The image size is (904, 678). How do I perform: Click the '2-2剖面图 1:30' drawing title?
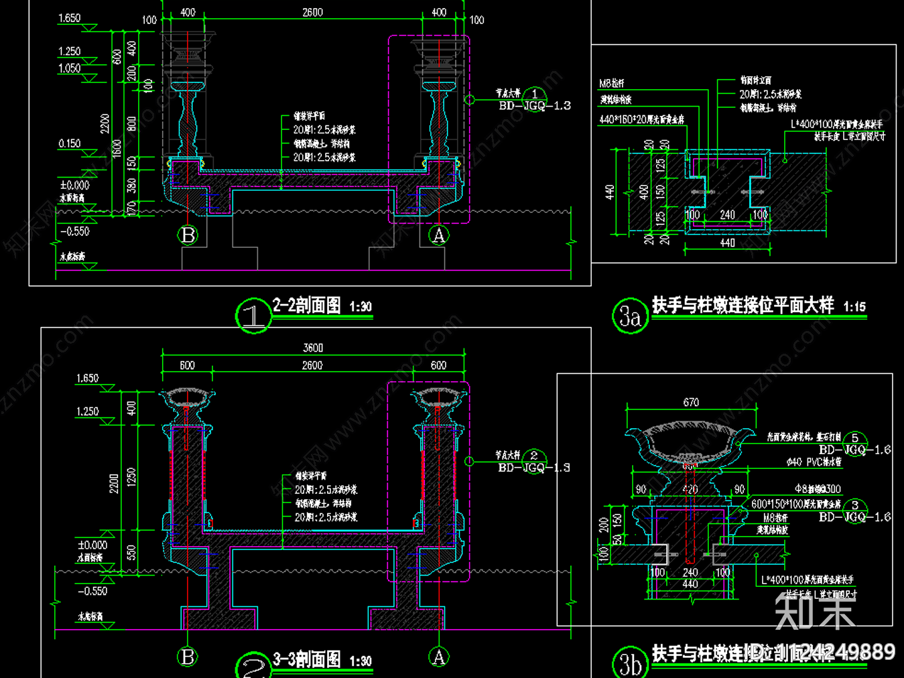point(322,306)
